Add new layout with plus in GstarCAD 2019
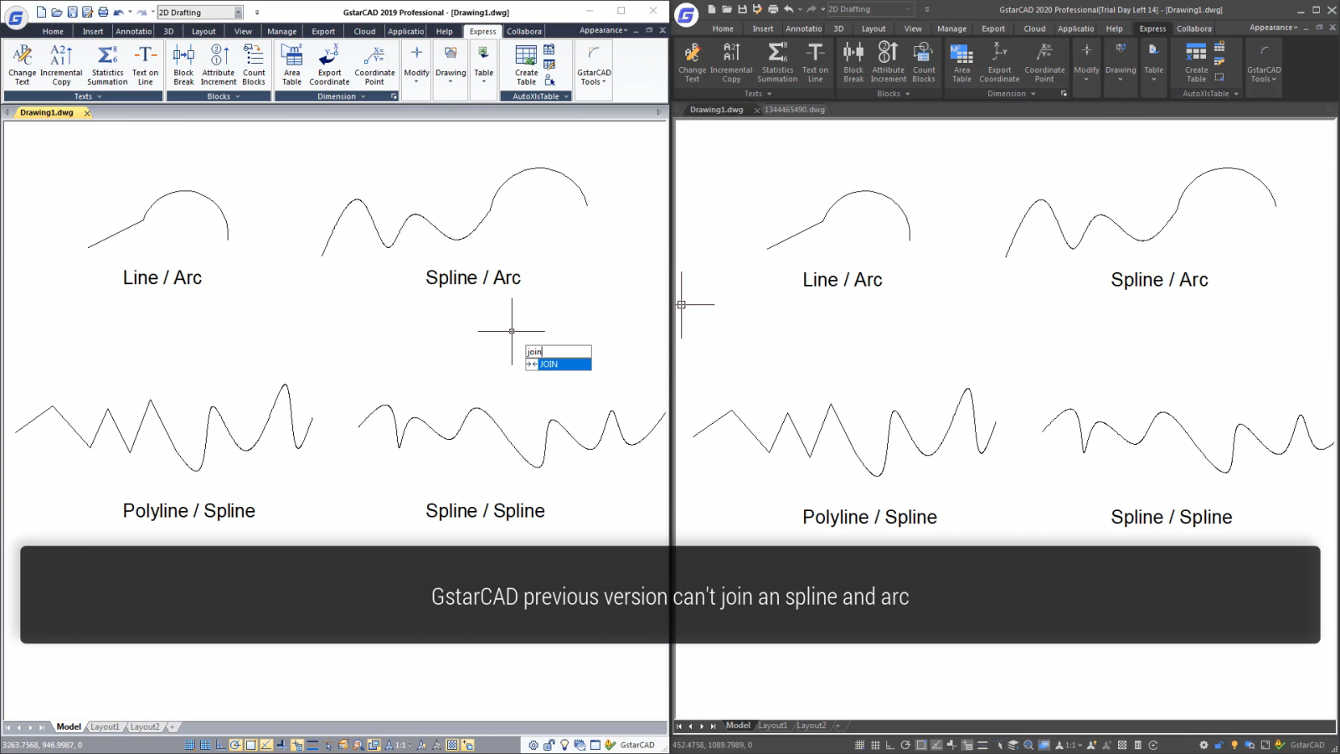1340x754 pixels. [172, 727]
